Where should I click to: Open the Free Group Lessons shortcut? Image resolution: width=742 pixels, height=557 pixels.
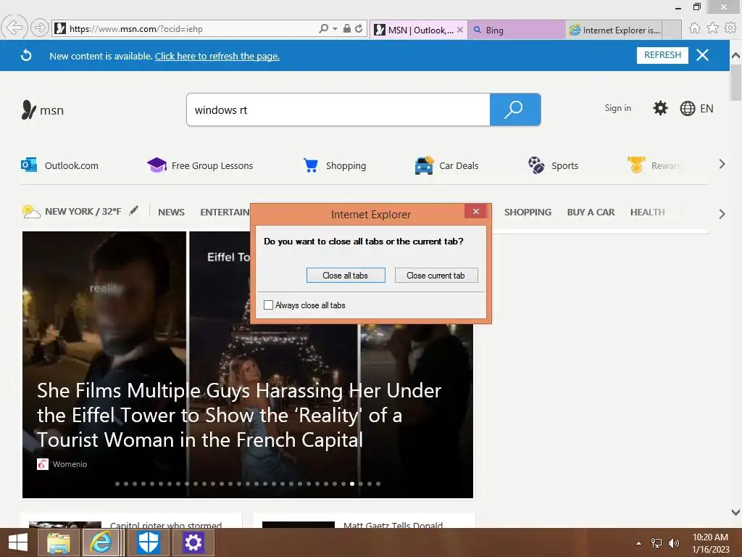[x=200, y=165]
